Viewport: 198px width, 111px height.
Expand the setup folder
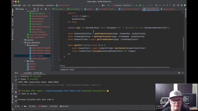(25, 61)
